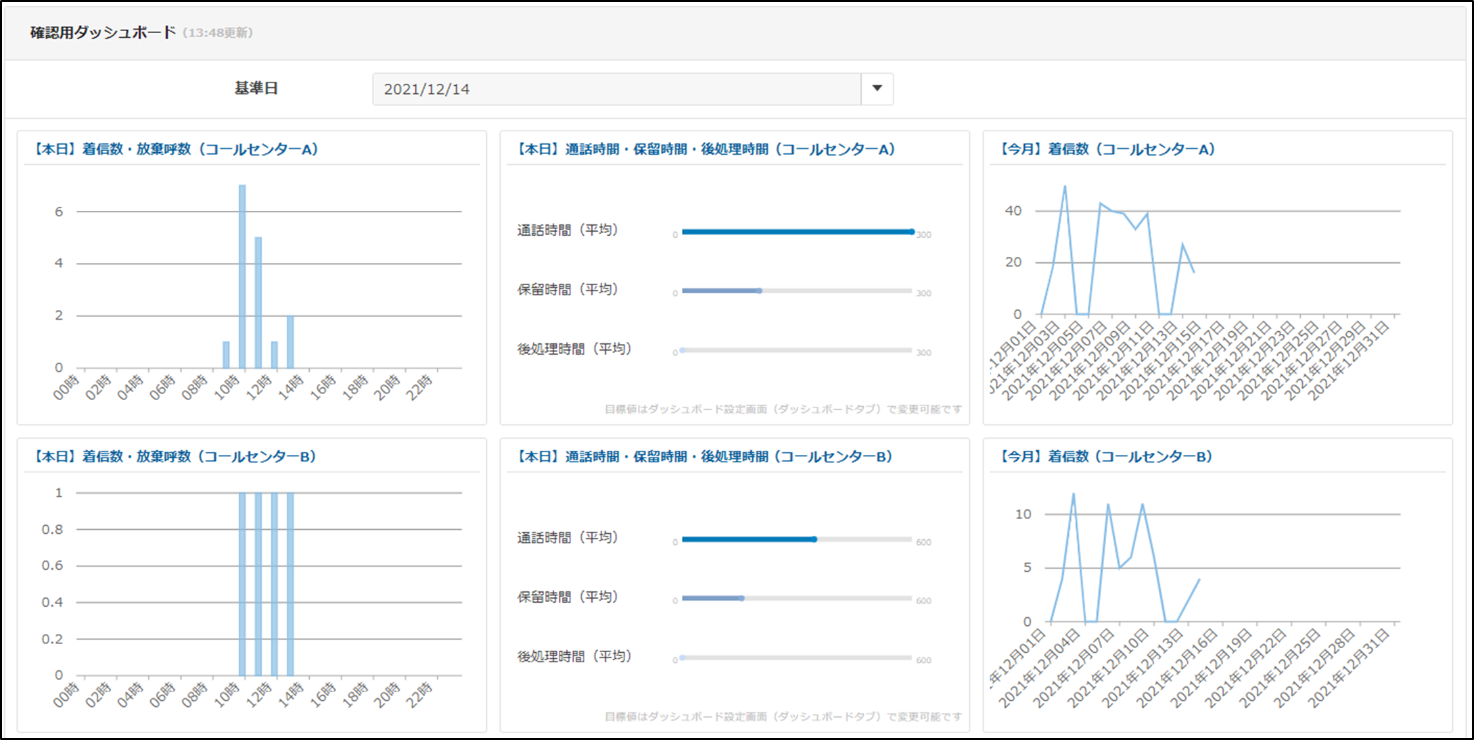Open the 【今月】着信数（コールセンターA） panel title

pyautogui.click(x=1107, y=149)
